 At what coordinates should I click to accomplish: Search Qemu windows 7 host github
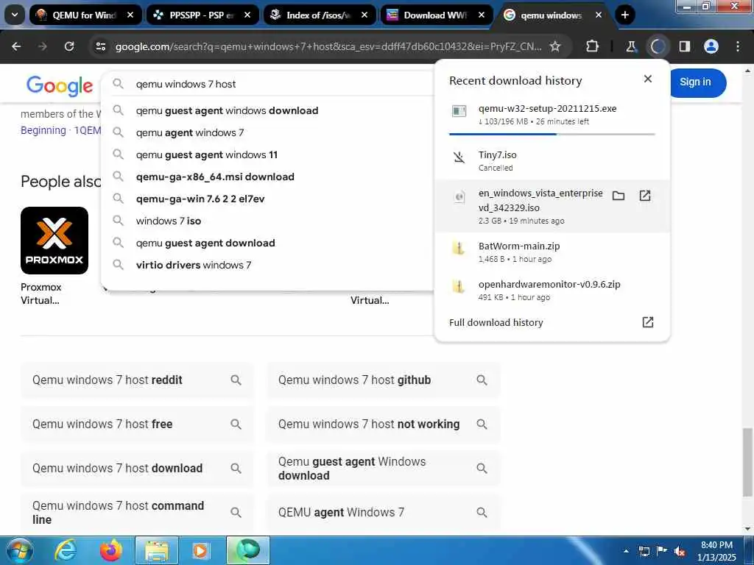[x=383, y=380]
